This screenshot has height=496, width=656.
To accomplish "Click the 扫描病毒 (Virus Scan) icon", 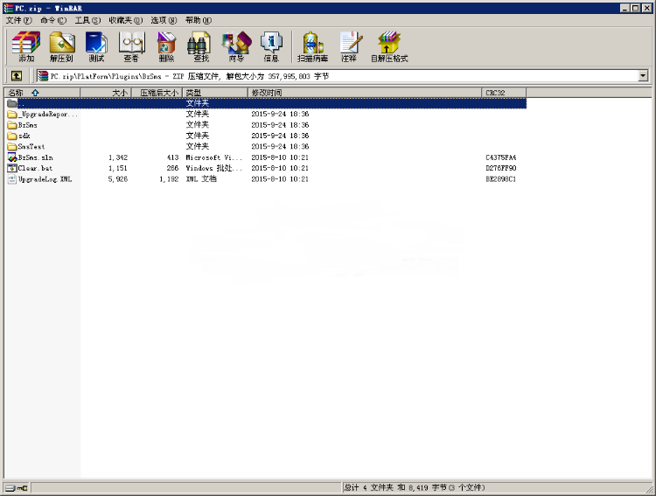I will pyautogui.click(x=312, y=45).
